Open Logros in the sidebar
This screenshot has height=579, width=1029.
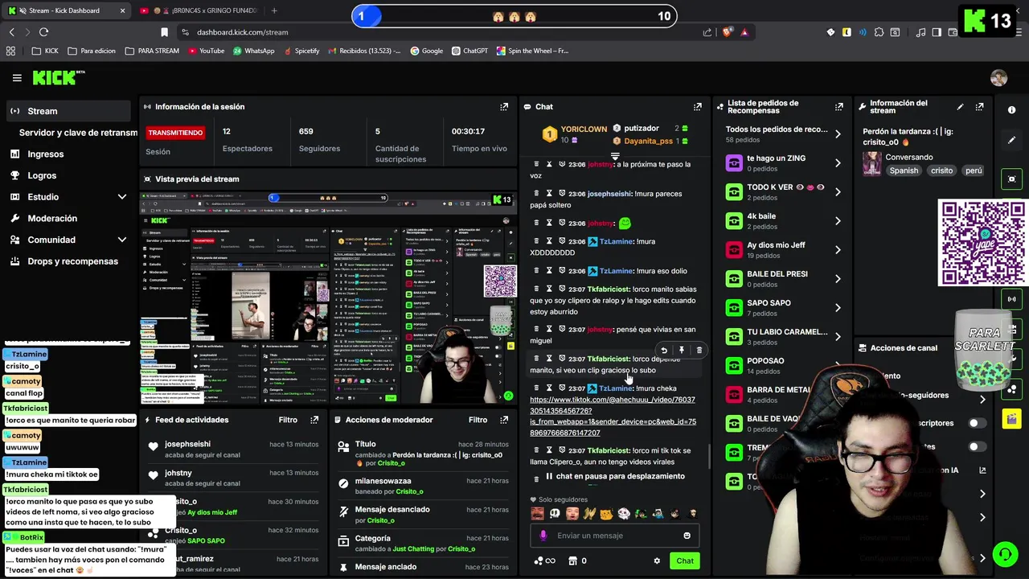pos(69,175)
